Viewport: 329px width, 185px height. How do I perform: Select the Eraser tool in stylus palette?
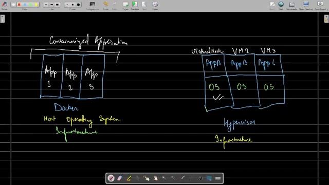pyautogui.click(x=120, y=178)
